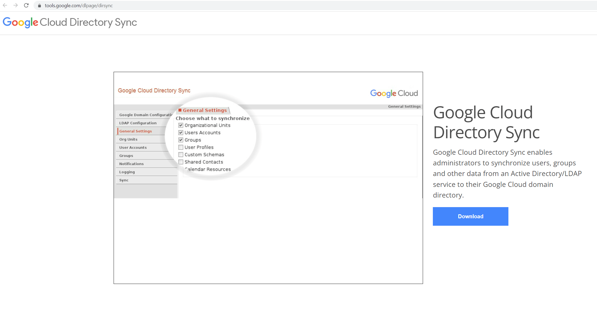Click the blue Download button
The image size is (597, 310).
click(x=470, y=216)
